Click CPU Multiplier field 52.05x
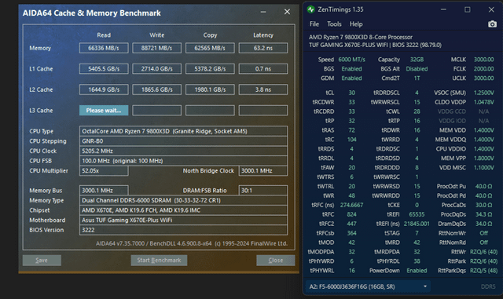The width and height of the screenshot is (503, 299). [104, 171]
